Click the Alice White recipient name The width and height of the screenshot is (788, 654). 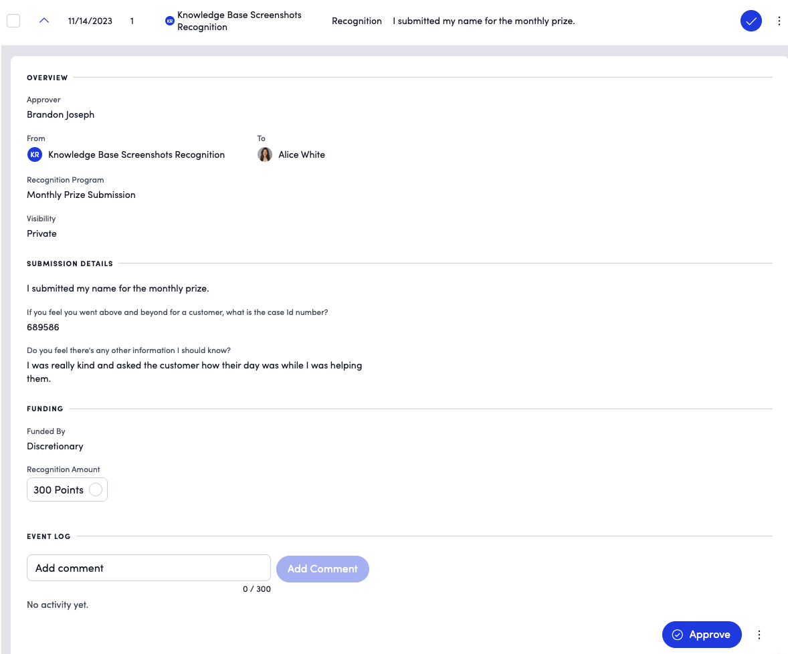click(302, 154)
